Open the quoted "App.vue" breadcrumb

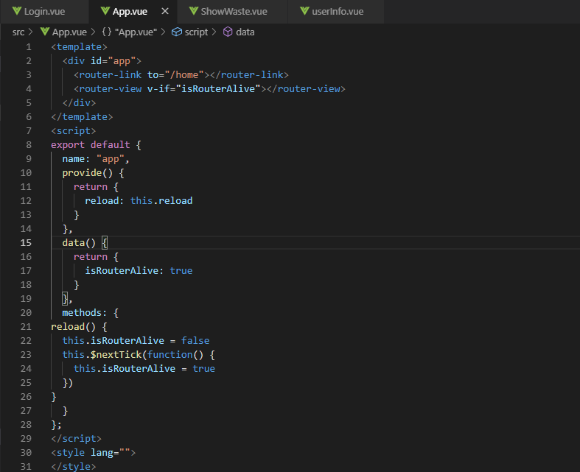point(136,32)
